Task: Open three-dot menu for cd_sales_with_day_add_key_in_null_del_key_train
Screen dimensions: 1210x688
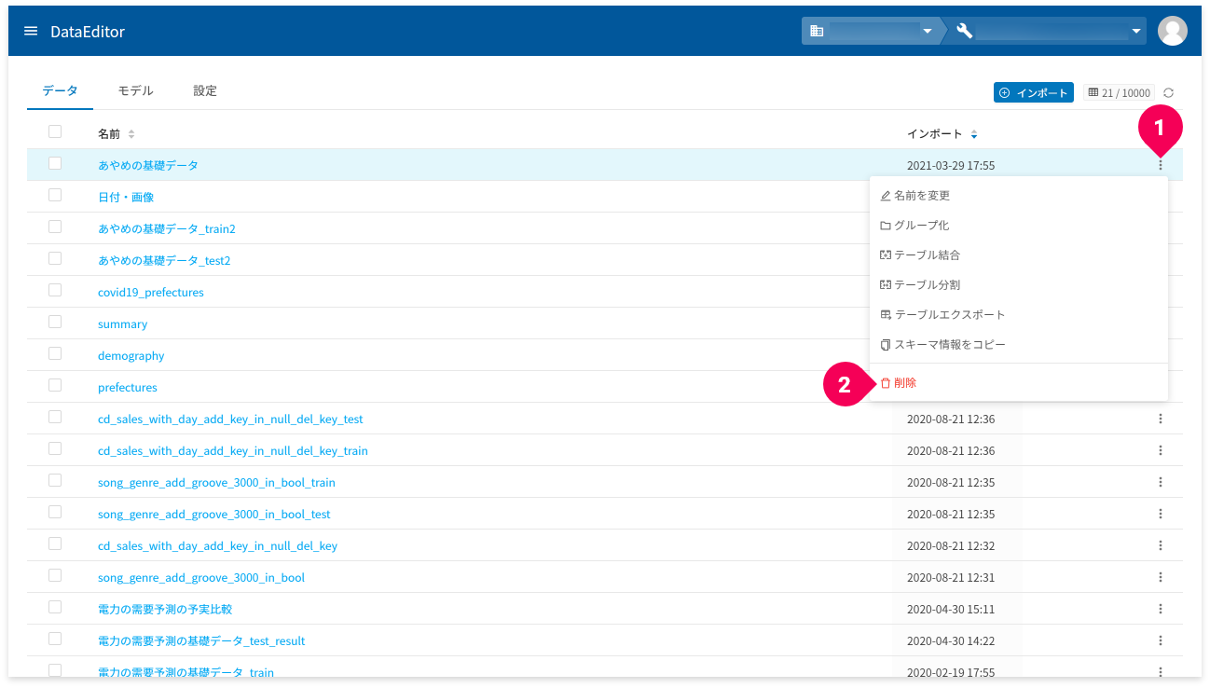Action: 1161,450
